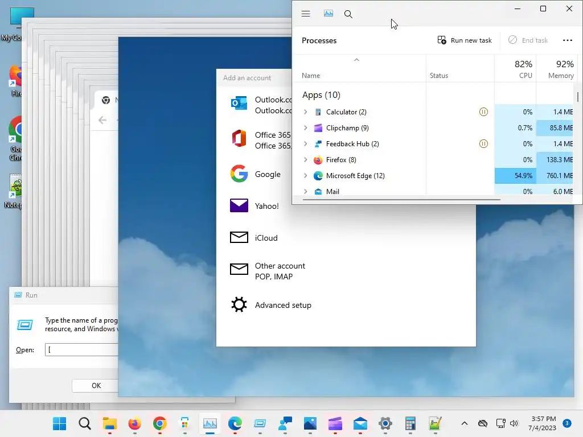Choose Other account POP, IMAP option
Image resolution: width=583 pixels, height=437 pixels.
tap(268, 271)
